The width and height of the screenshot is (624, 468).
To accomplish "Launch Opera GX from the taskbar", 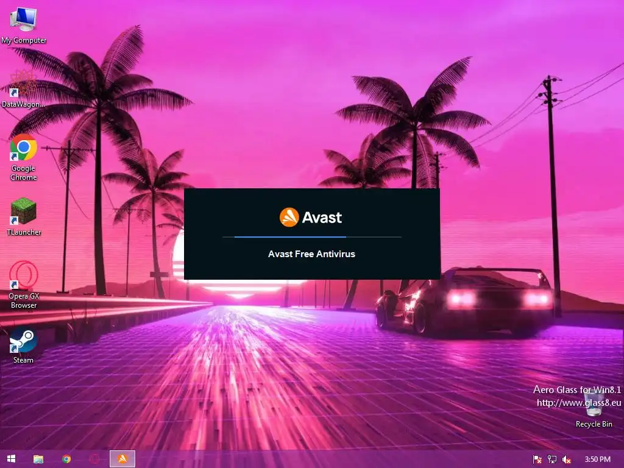I will tap(94, 459).
